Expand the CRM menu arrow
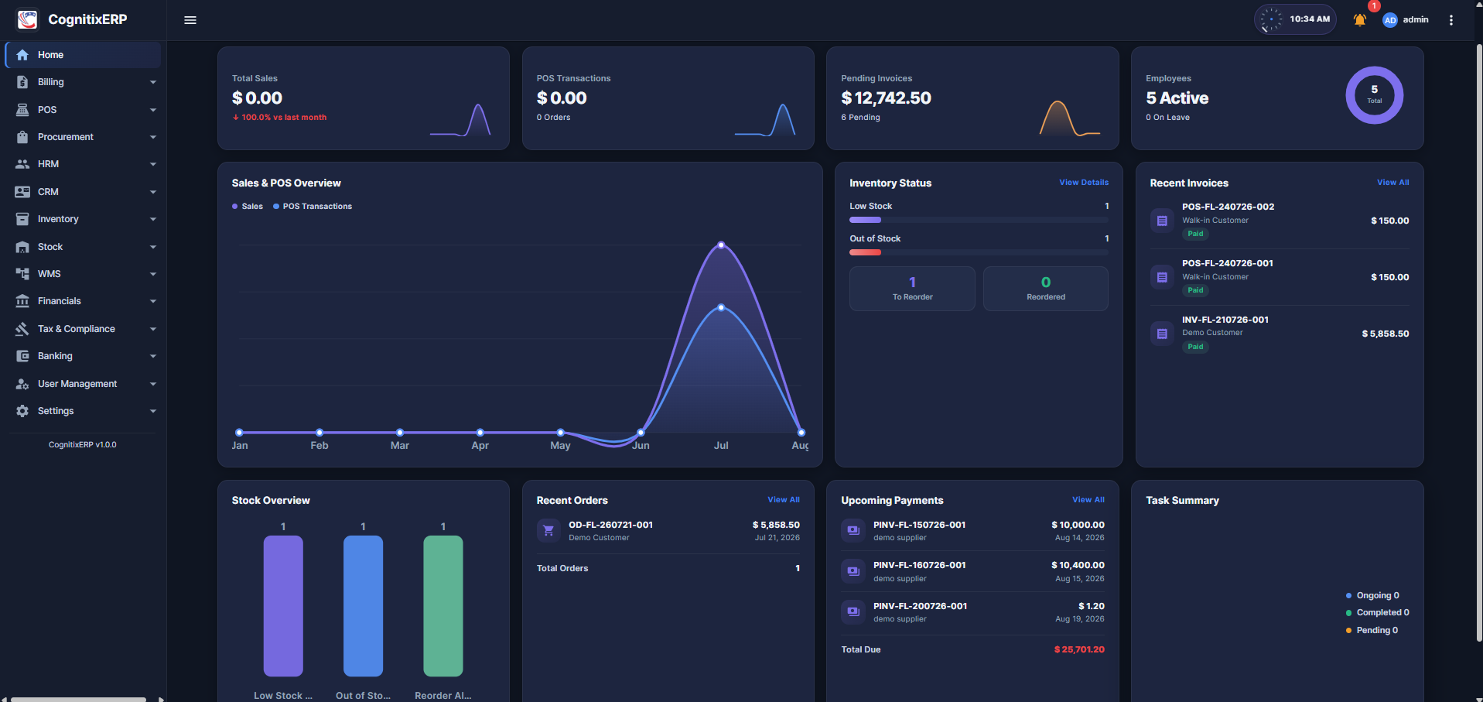This screenshot has height=702, width=1483. (x=153, y=192)
